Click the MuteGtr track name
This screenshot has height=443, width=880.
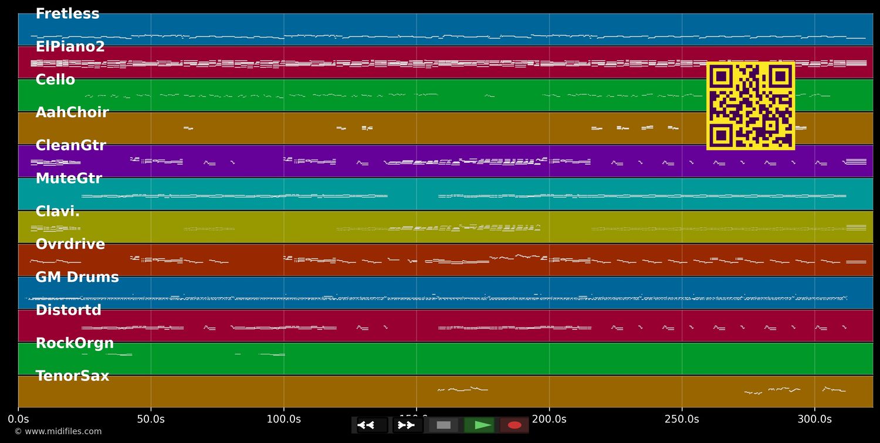click(x=69, y=179)
